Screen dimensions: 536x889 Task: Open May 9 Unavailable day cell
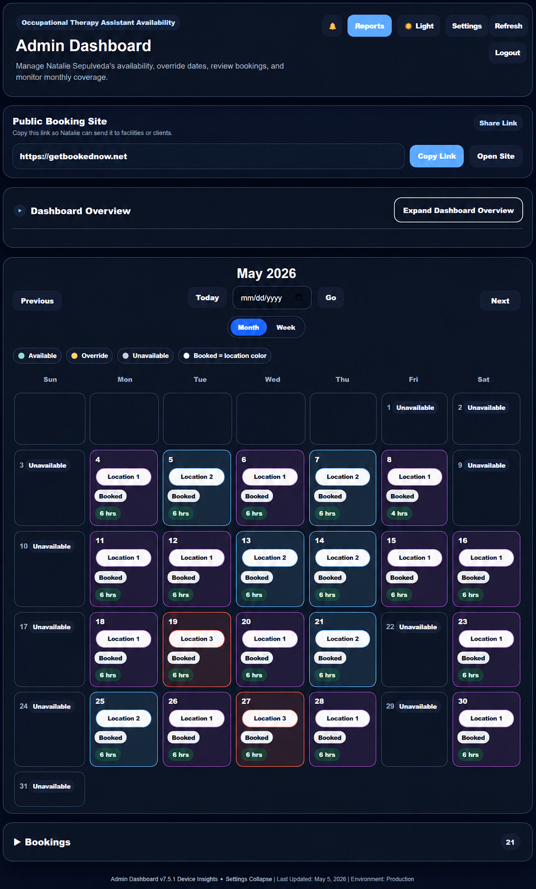(486, 487)
